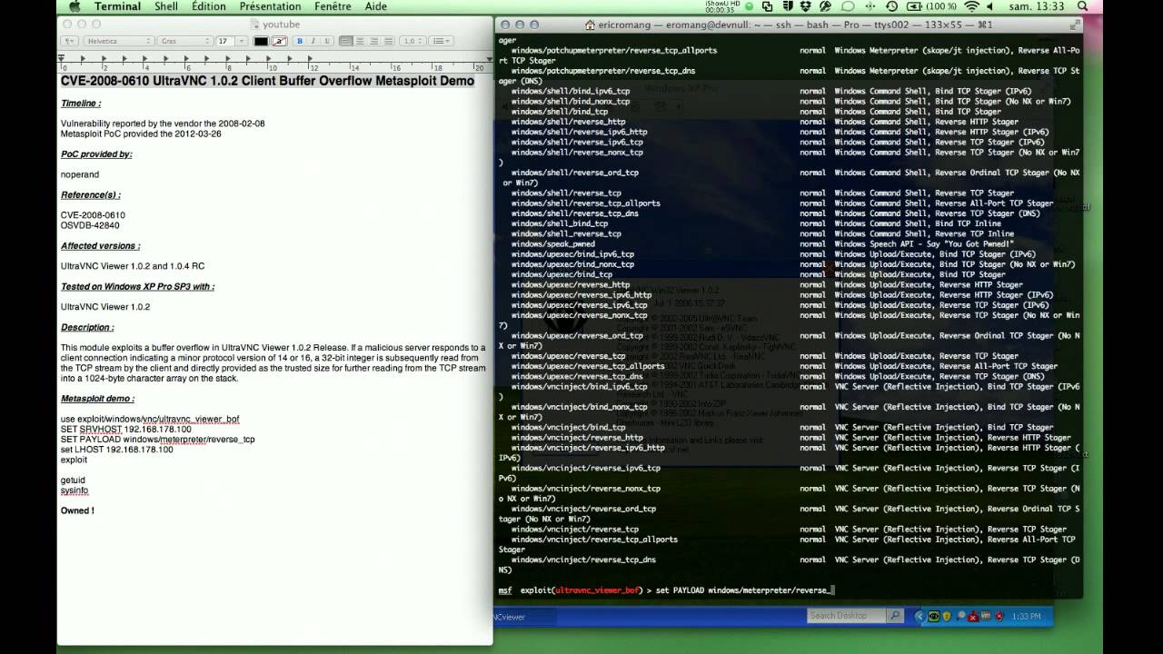Open the Shell menu
1163x654 pixels.
click(x=166, y=6)
